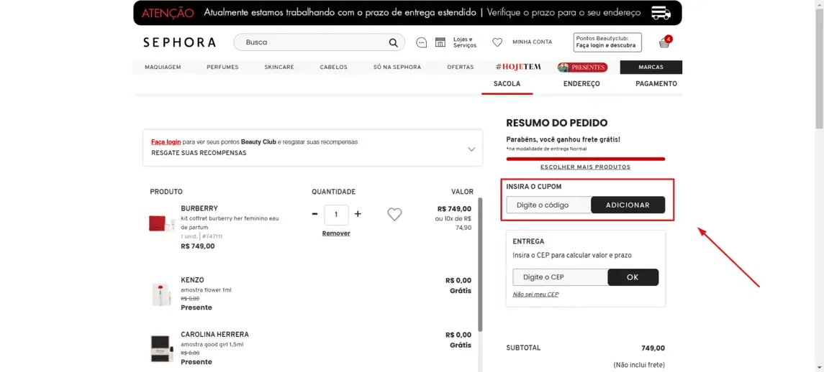The height and width of the screenshot is (372, 824).
Task: Open Minha Conta
Action: (533, 42)
